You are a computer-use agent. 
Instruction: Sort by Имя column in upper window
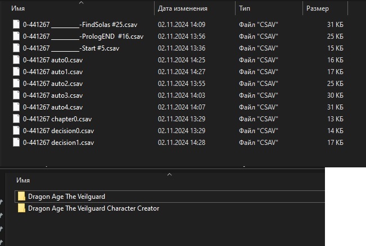[18, 8]
